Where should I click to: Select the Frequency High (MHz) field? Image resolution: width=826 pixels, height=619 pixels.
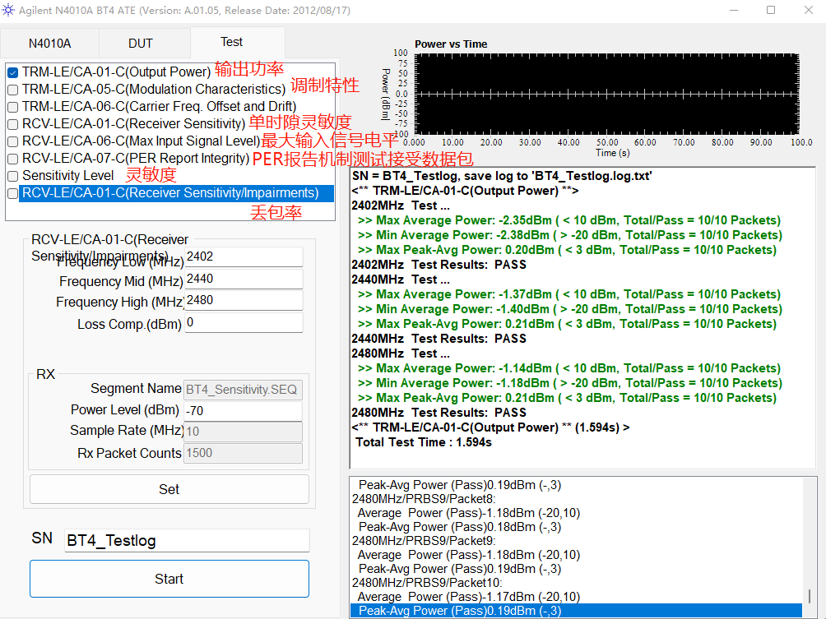point(244,301)
